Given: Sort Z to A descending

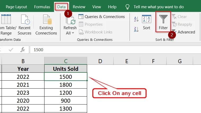Looking at the screenshot, I should [x=136, y=29].
